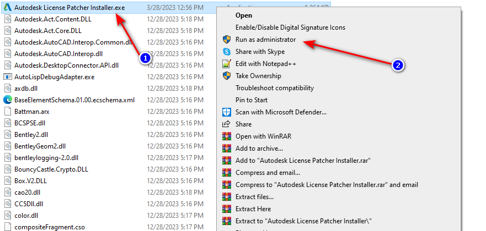Image resolution: width=486 pixels, height=231 pixels.
Task: Click the WinRAR icon beside Open with WinRAR
Action: pos(227,136)
